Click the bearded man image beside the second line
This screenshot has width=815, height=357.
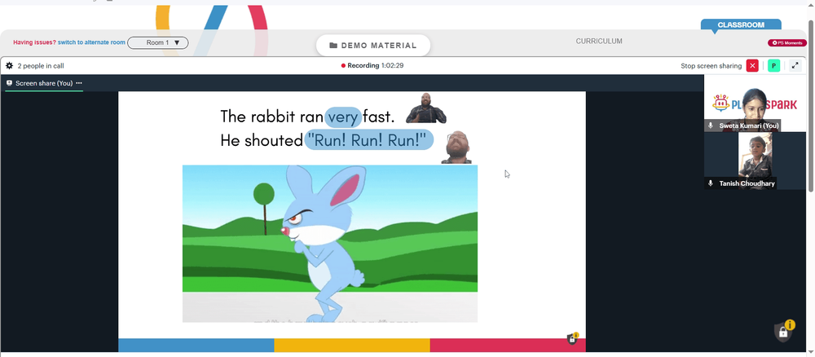coord(457,148)
